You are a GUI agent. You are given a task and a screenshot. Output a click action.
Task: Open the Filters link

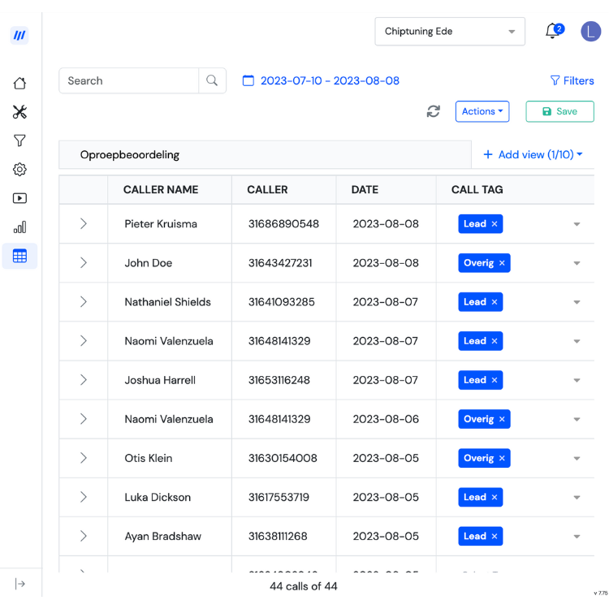[572, 80]
